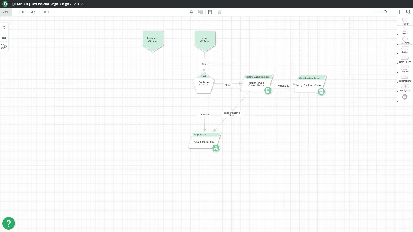Open the Edit menu

[x=33, y=12]
